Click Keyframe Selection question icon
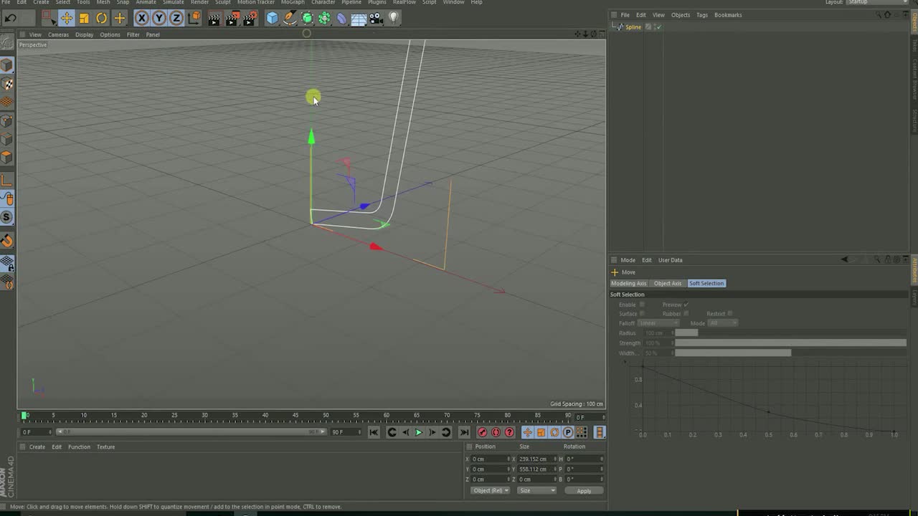 tap(509, 432)
